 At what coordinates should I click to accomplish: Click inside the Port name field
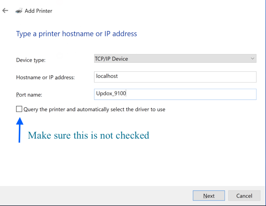175,94
